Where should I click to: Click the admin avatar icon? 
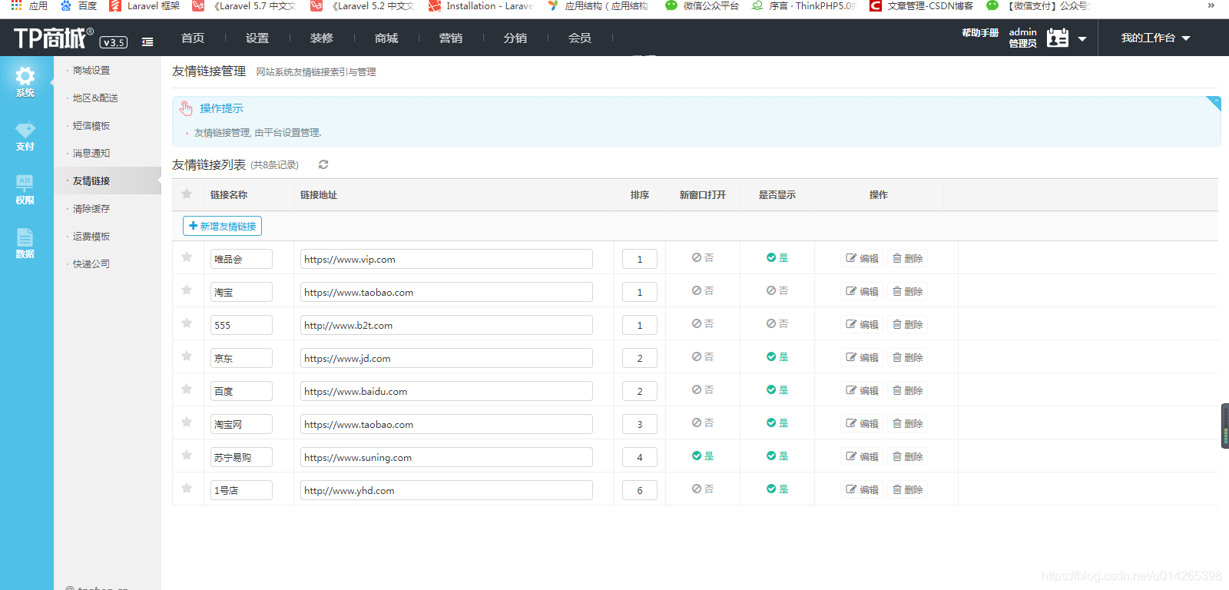pyautogui.click(x=1058, y=38)
